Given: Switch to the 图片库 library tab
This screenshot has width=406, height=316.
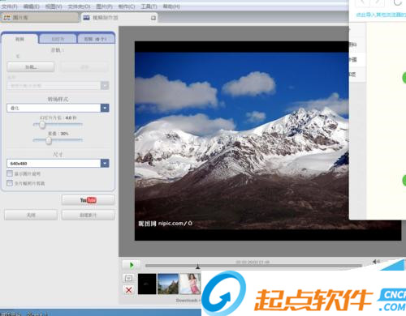Looking at the screenshot, I should point(40,18).
